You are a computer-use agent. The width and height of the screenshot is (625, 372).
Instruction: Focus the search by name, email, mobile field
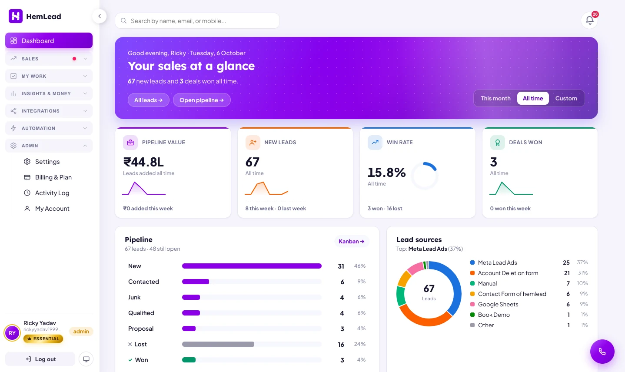[197, 20]
